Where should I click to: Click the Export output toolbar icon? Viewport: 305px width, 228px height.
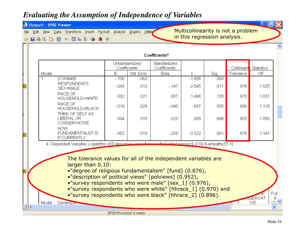51,39
